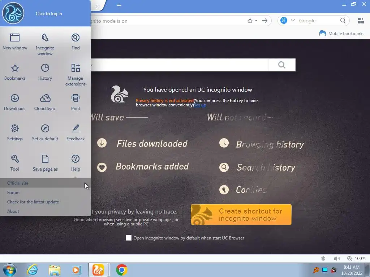Click UC Browser taskbar icon
The width and height of the screenshot is (370, 277).
(98, 270)
